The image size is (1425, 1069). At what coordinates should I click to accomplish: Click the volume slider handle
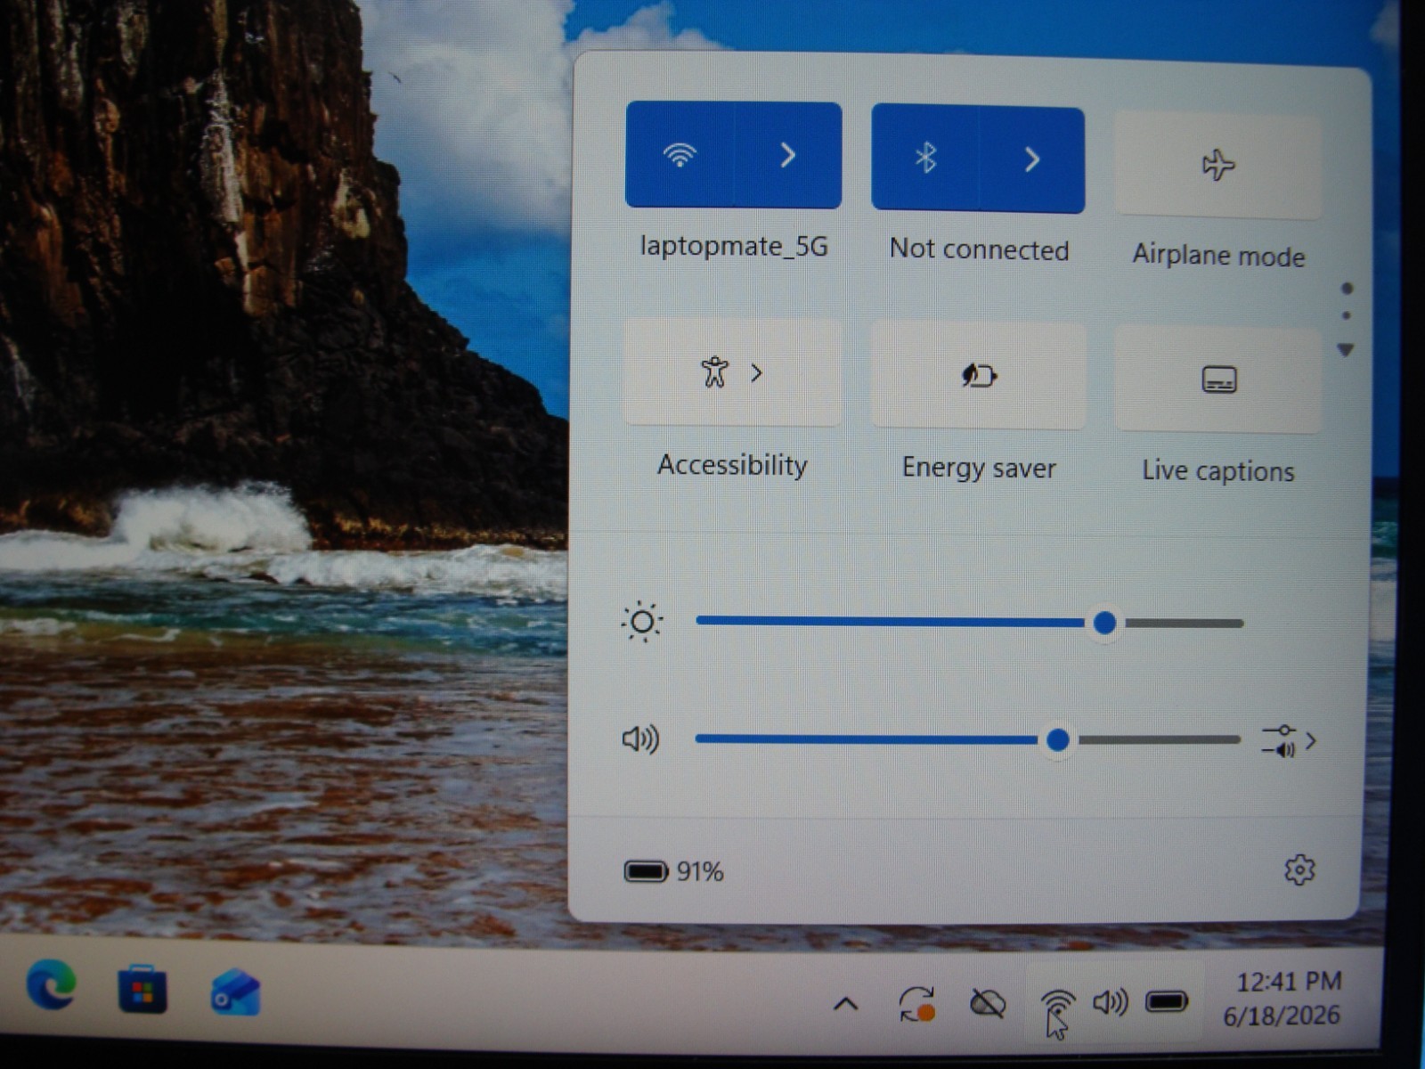coord(1058,739)
